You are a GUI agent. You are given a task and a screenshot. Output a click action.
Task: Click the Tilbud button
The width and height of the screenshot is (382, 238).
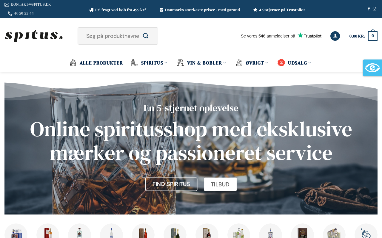220,184
